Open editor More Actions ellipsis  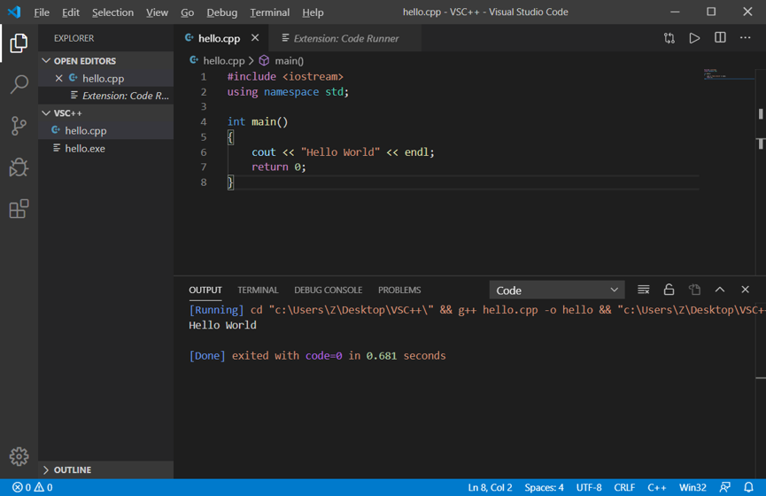(745, 37)
